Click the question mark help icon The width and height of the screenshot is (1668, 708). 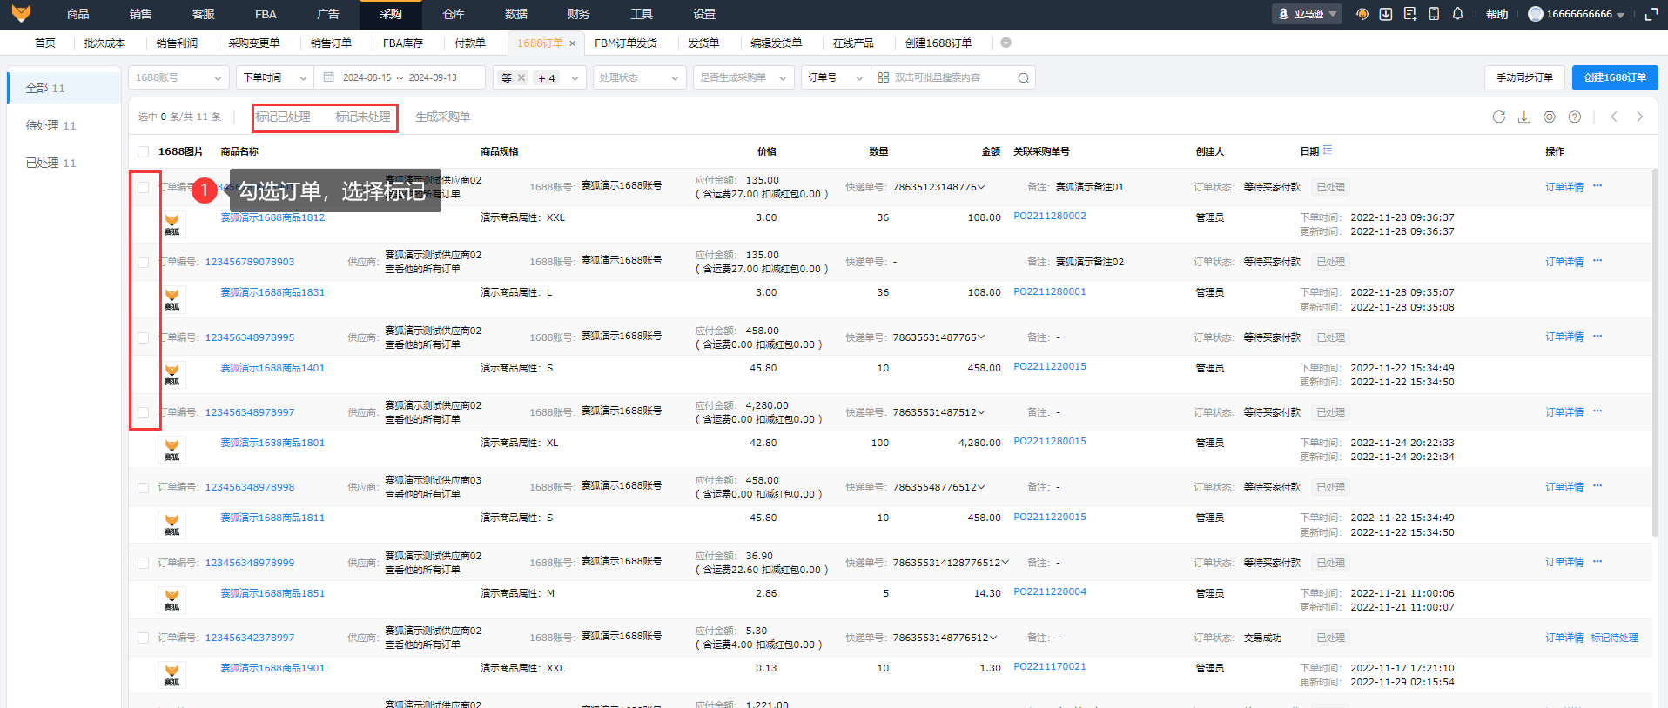click(x=1574, y=117)
